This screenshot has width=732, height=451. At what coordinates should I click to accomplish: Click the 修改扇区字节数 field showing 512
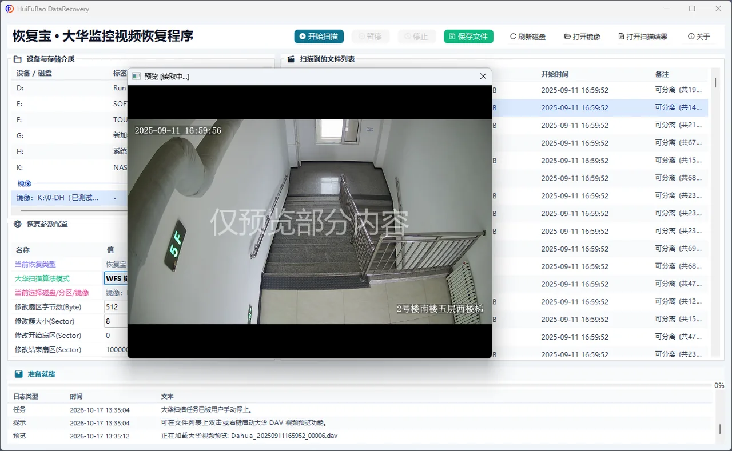116,307
